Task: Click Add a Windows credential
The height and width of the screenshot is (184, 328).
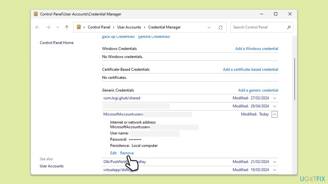Action: pyautogui.click(x=257, y=49)
